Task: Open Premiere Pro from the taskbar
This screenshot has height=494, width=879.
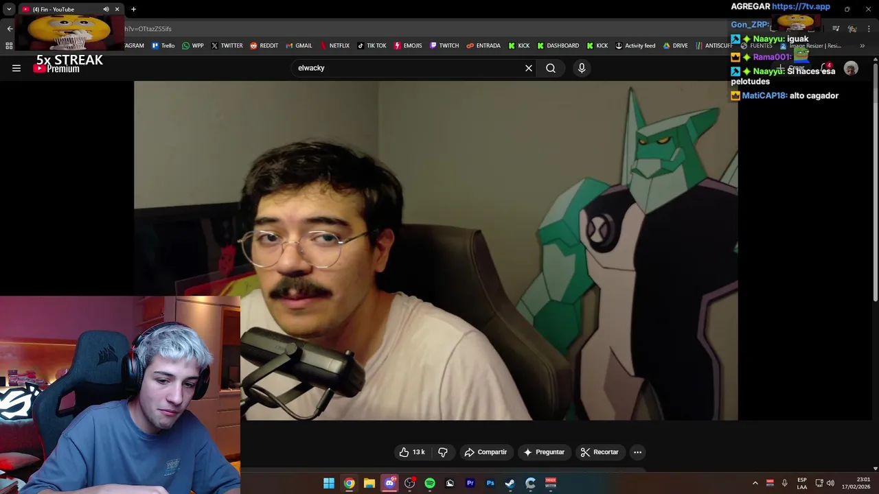Action: coord(470,484)
